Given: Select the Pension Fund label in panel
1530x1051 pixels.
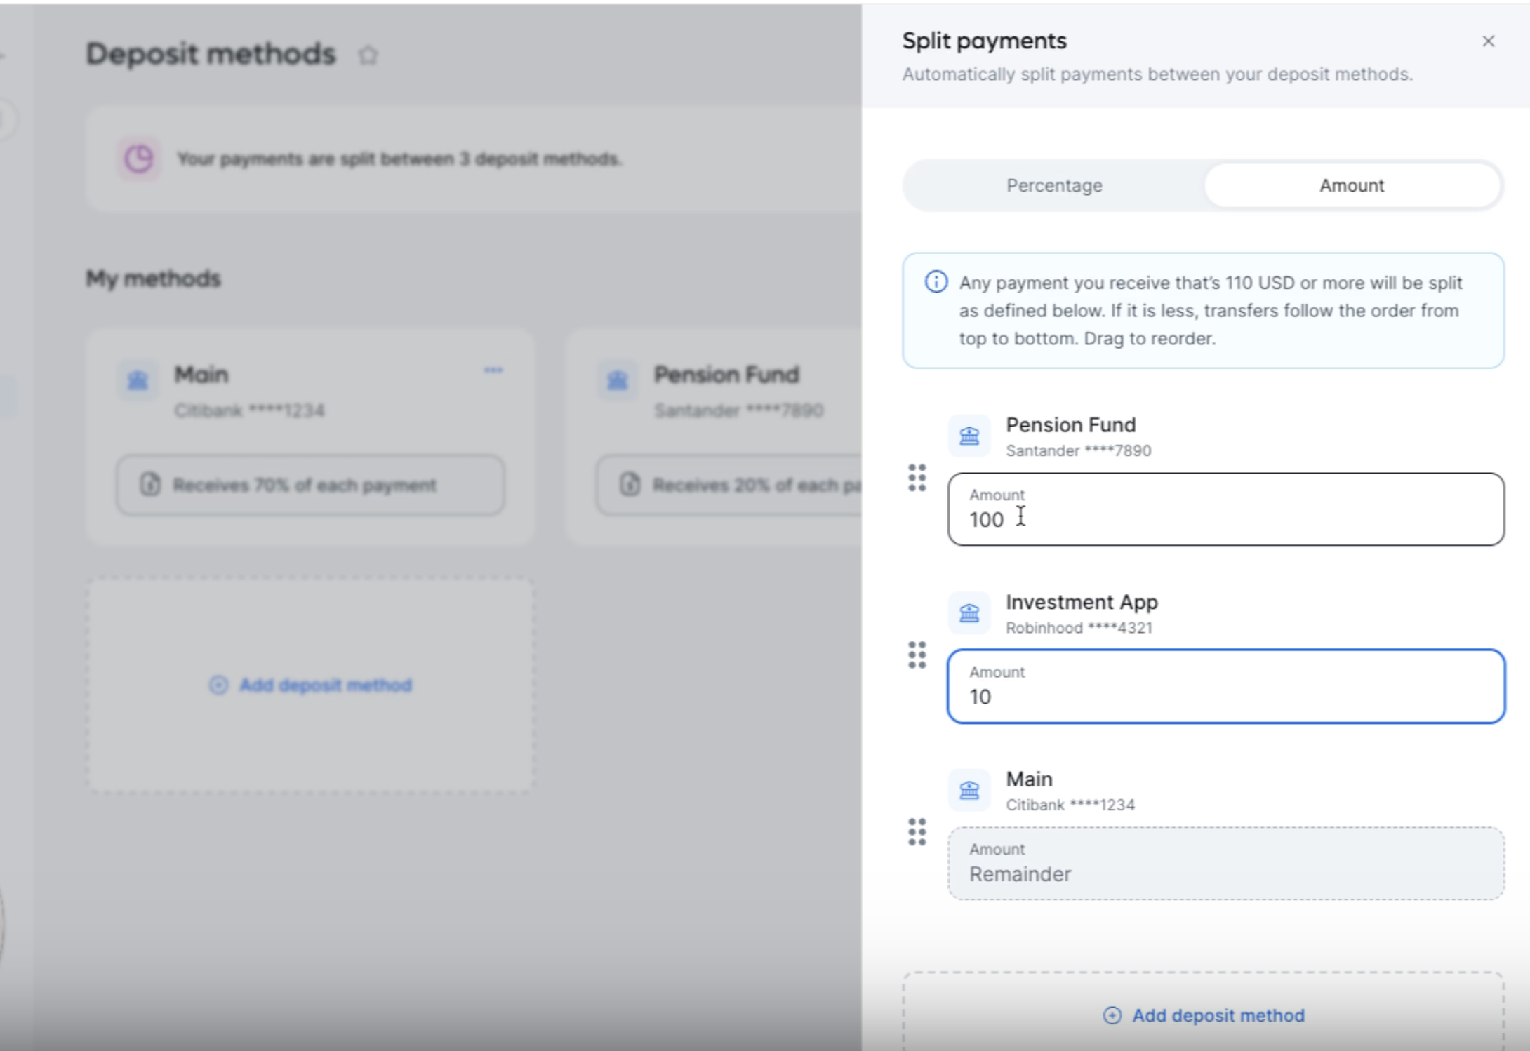Looking at the screenshot, I should point(1070,424).
